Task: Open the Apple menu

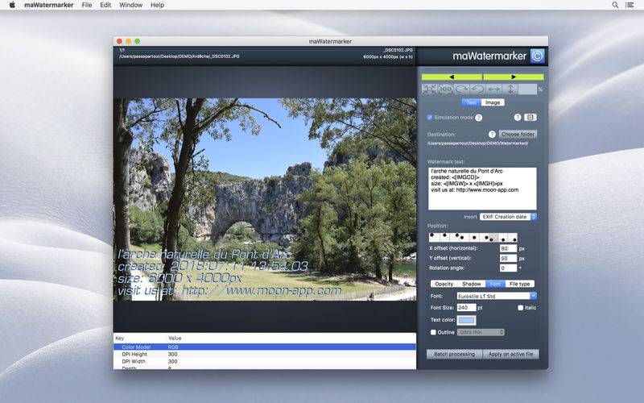Action: [x=12, y=5]
